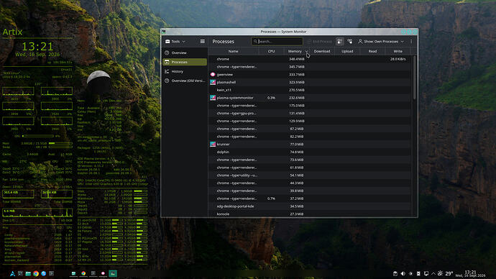This screenshot has height=279, width=496.
Task: Select the kwin_x11 process row
Action: click(310, 90)
